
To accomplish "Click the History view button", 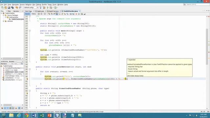I will 33,14.
